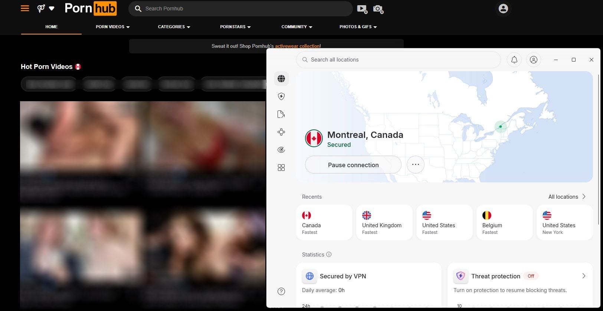Open the three-dot connection options button
Viewport: 603px width, 311px height.
tap(416, 165)
